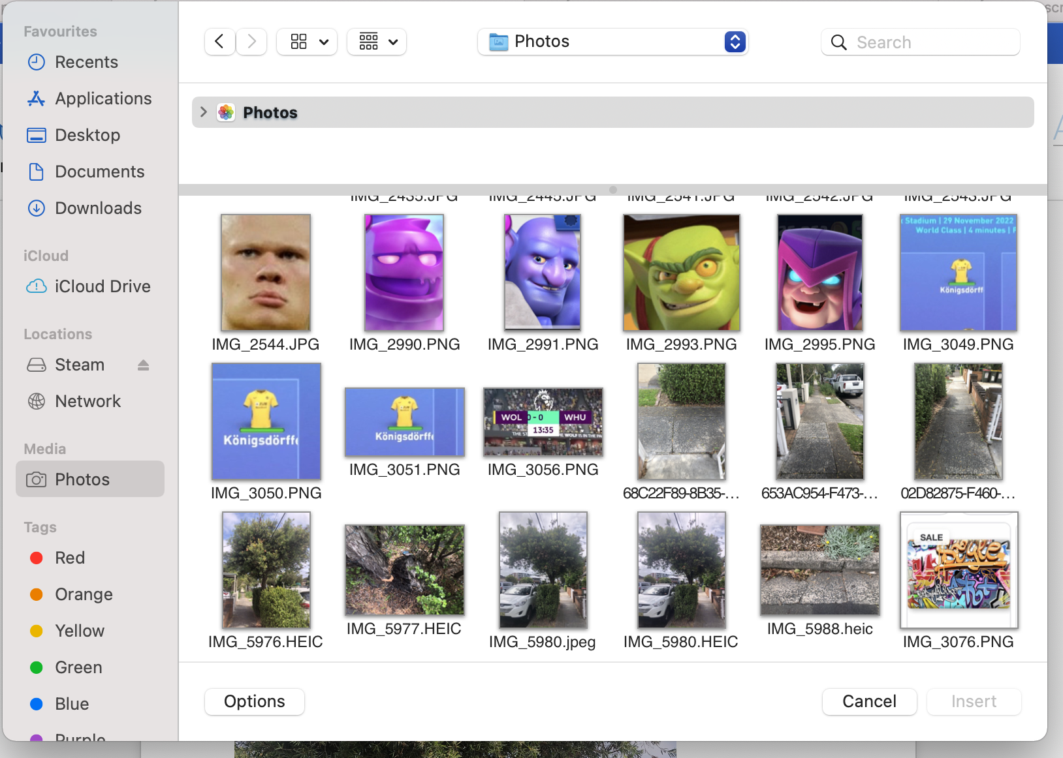Open the grouping options dropdown

tap(377, 42)
